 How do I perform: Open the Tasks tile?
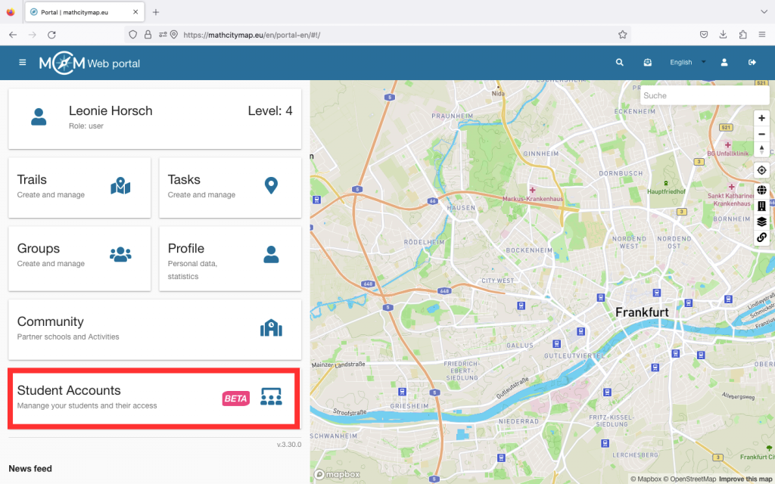(x=230, y=187)
